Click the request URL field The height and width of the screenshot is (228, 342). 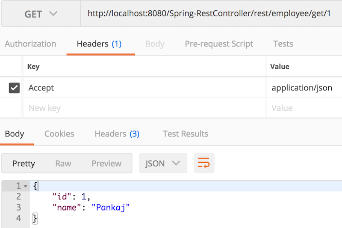tap(211, 14)
